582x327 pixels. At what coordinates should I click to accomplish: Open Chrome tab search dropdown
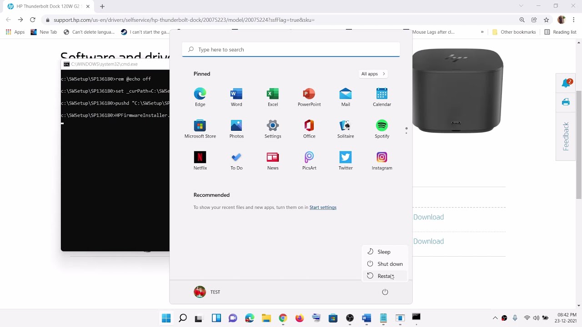[x=521, y=6]
